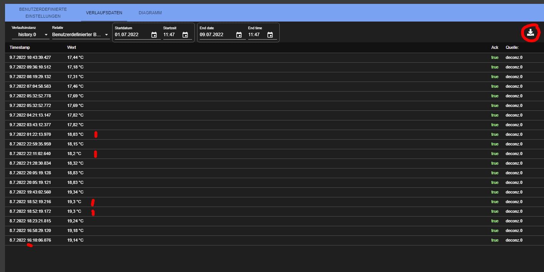Image resolution: width=544 pixels, height=272 pixels.
Task: Select timestamp 9.7.2022 10:43:39.427
Action: [30, 57]
